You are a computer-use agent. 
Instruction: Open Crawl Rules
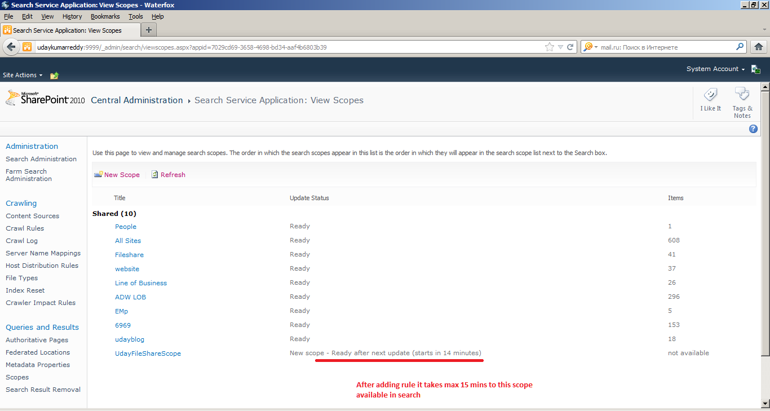pyautogui.click(x=25, y=228)
